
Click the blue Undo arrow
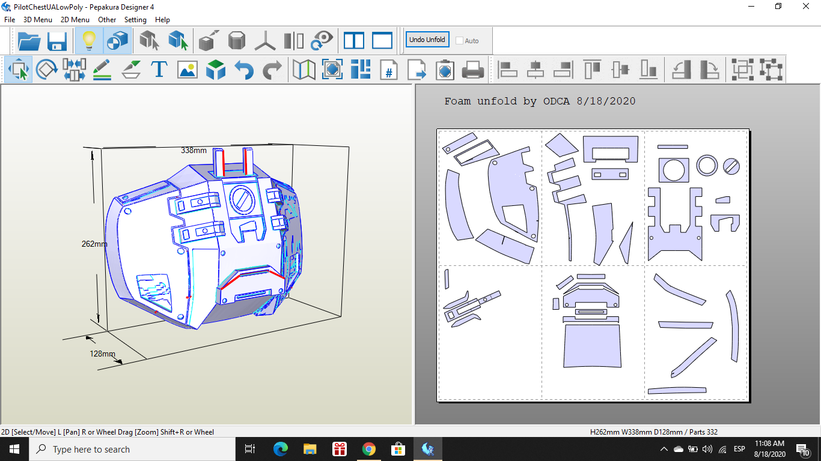pyautogui.click(x=244, y=70)
